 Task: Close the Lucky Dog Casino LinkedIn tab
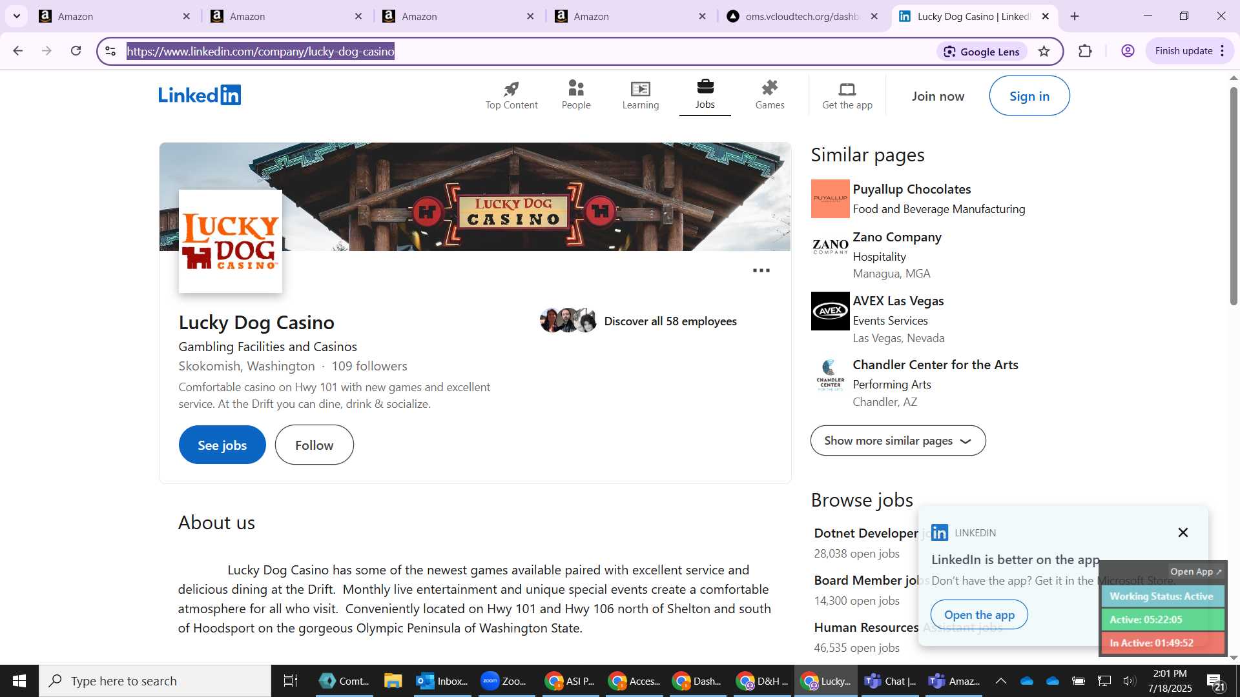coord(1046,16)
